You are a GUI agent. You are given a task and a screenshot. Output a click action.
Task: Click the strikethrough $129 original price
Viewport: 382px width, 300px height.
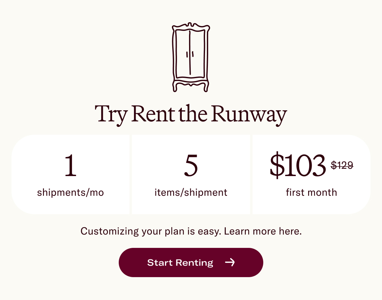click(x=343, y=165)
